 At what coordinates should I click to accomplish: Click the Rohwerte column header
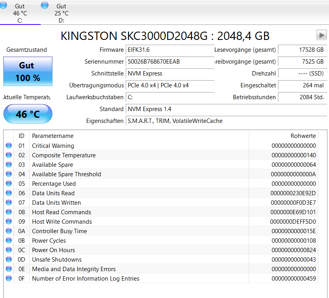(x=284, y=136)
